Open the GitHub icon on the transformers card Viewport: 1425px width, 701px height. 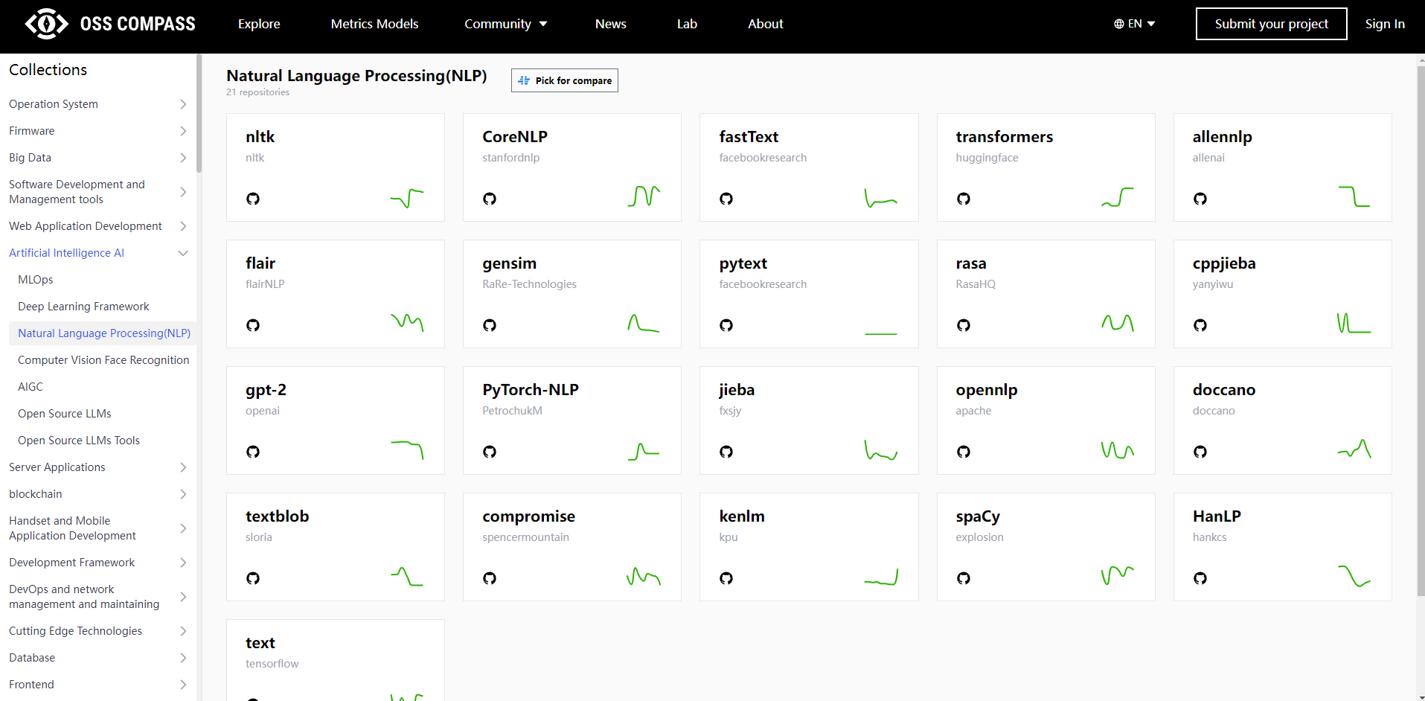[x=964, y=199]
